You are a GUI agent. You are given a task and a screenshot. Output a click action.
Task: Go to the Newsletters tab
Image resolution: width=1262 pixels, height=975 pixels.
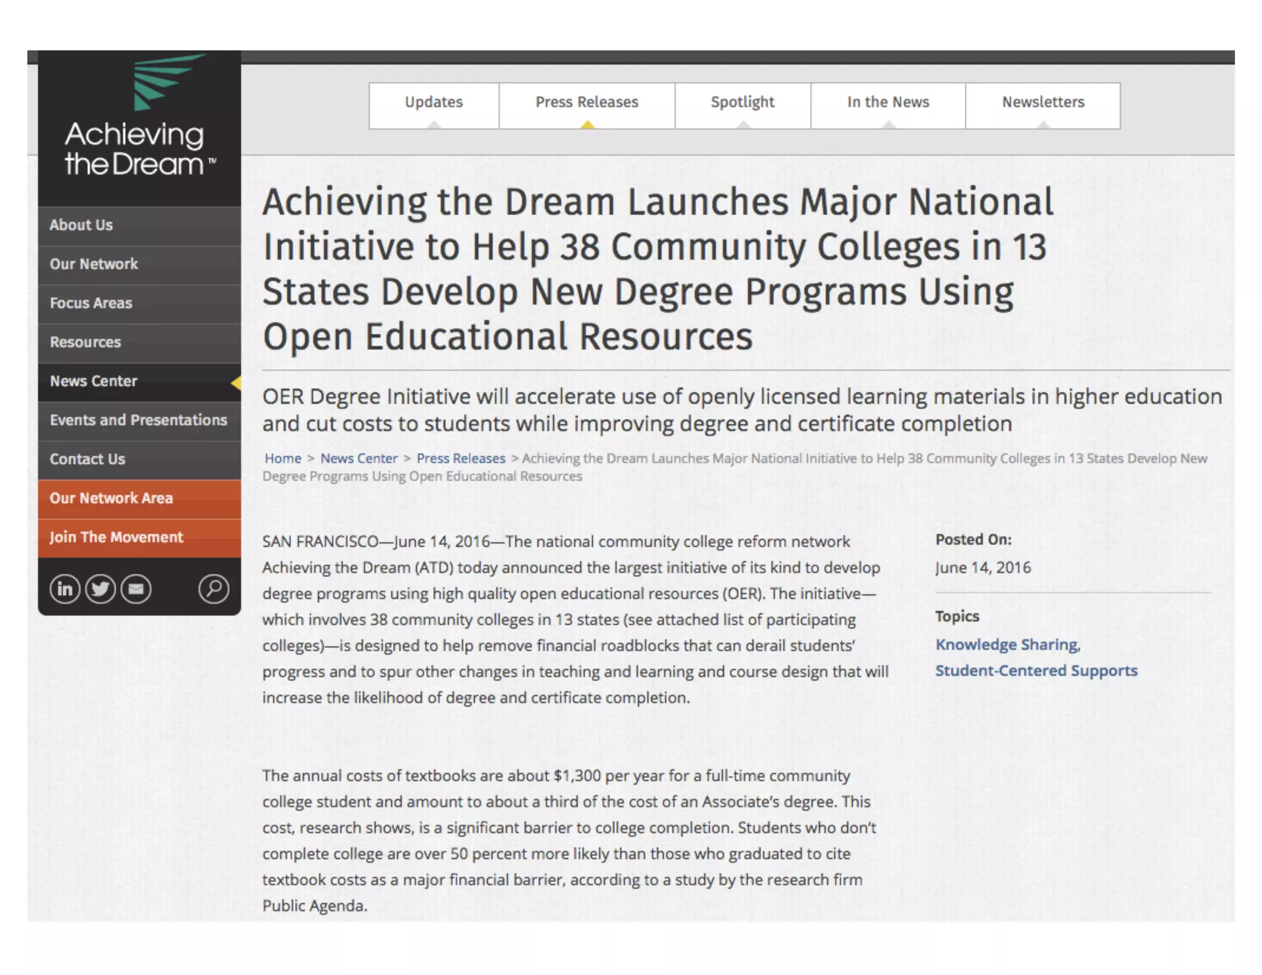[1043, 102]
